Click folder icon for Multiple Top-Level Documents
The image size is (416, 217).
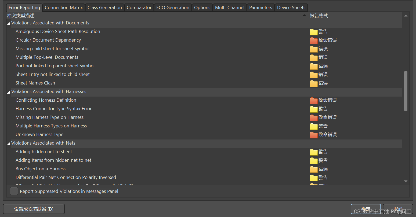point(313,57)
